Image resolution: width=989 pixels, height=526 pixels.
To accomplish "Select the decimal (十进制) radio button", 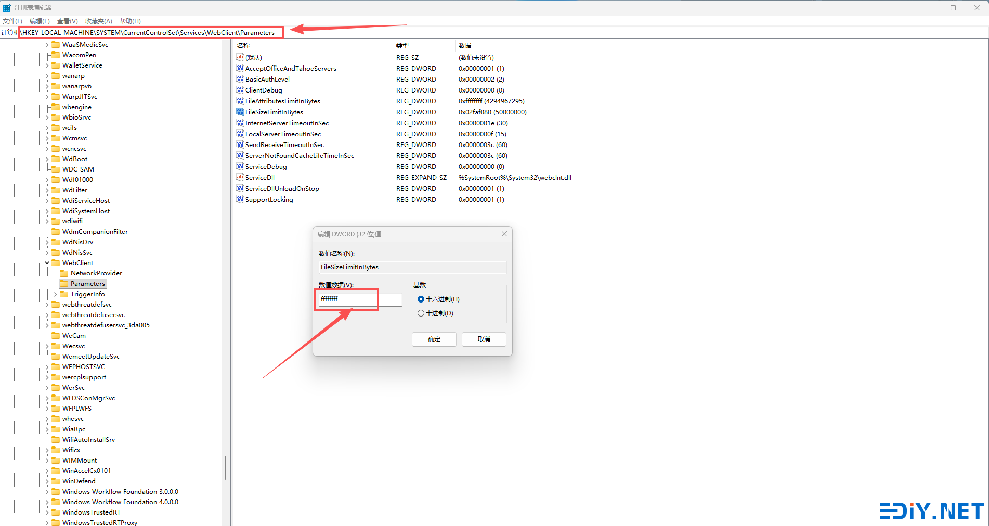I will [421, 313].
